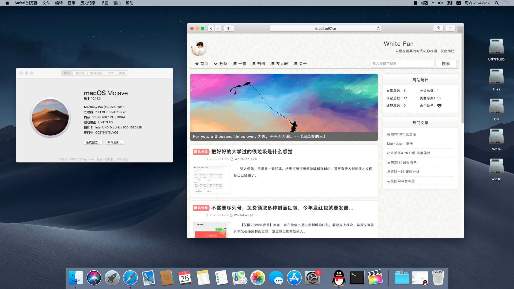Open Terminal from the Dock
This screenshot has height=289, width=514.
click(357, 278)
